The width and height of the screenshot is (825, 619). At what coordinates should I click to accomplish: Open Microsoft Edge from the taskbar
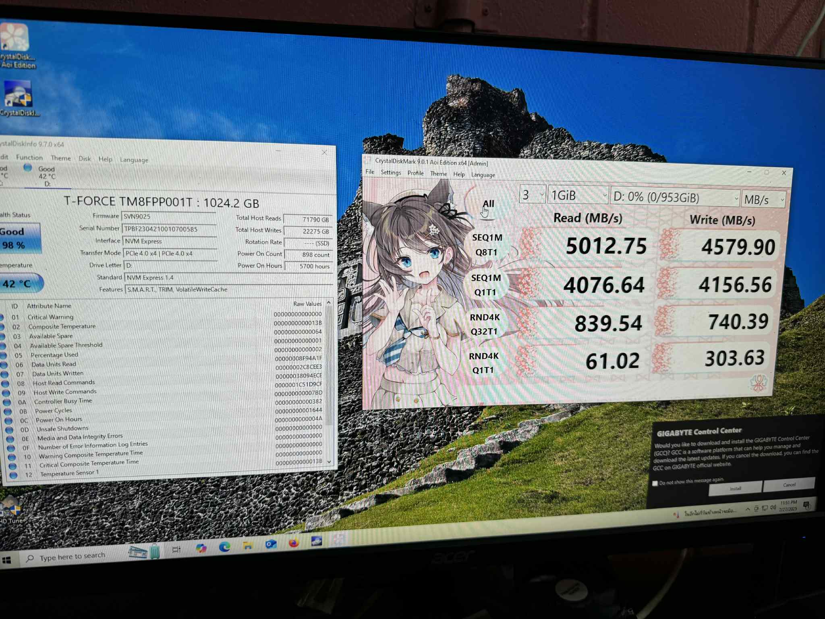pos(224,546)
